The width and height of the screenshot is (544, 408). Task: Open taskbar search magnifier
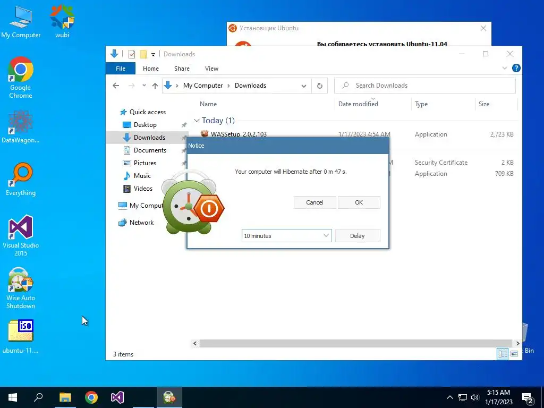(38, 397)
